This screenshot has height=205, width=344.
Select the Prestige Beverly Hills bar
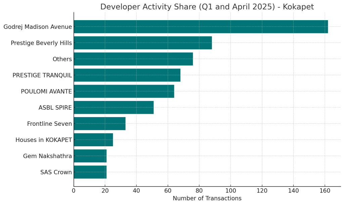pos(143,43)
